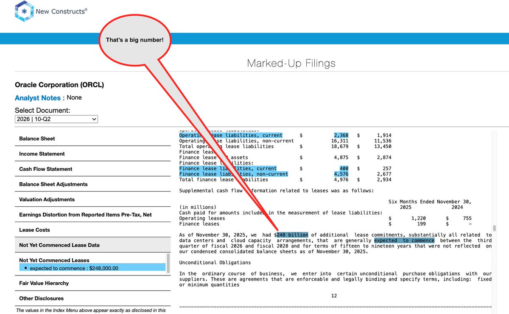Open the Select Document dropdown
This screenshot has height=314, width=509.
pyautogui.click(x=56, y=119)
